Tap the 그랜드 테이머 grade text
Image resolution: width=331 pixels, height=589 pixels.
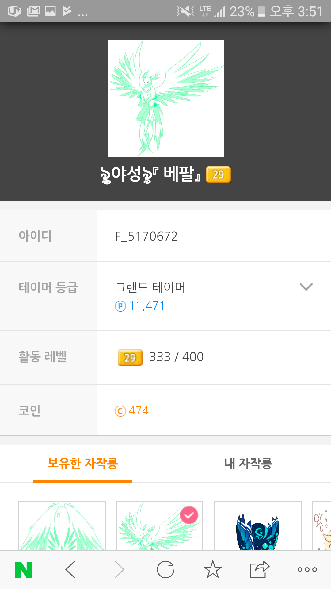coord(150,287)
